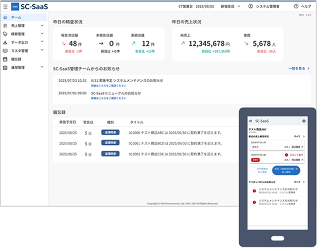Screen dimensions: 328x251
Task: Click the home icon in the sidebar
Action: click(5, 17)
